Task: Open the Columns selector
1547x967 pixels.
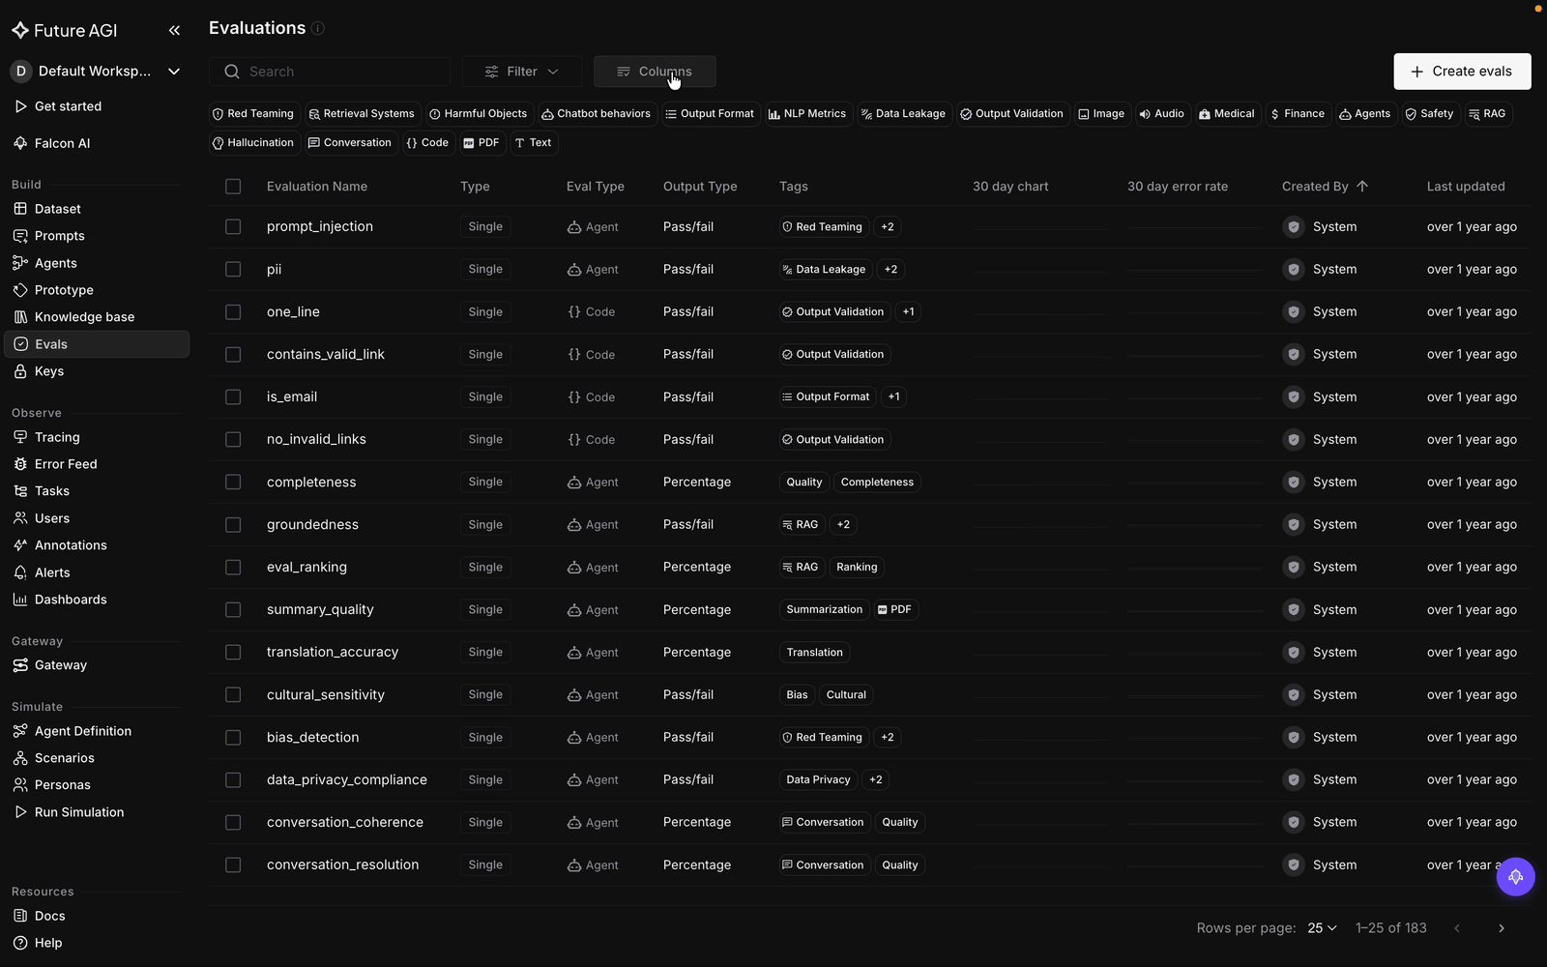Action: 655,72
